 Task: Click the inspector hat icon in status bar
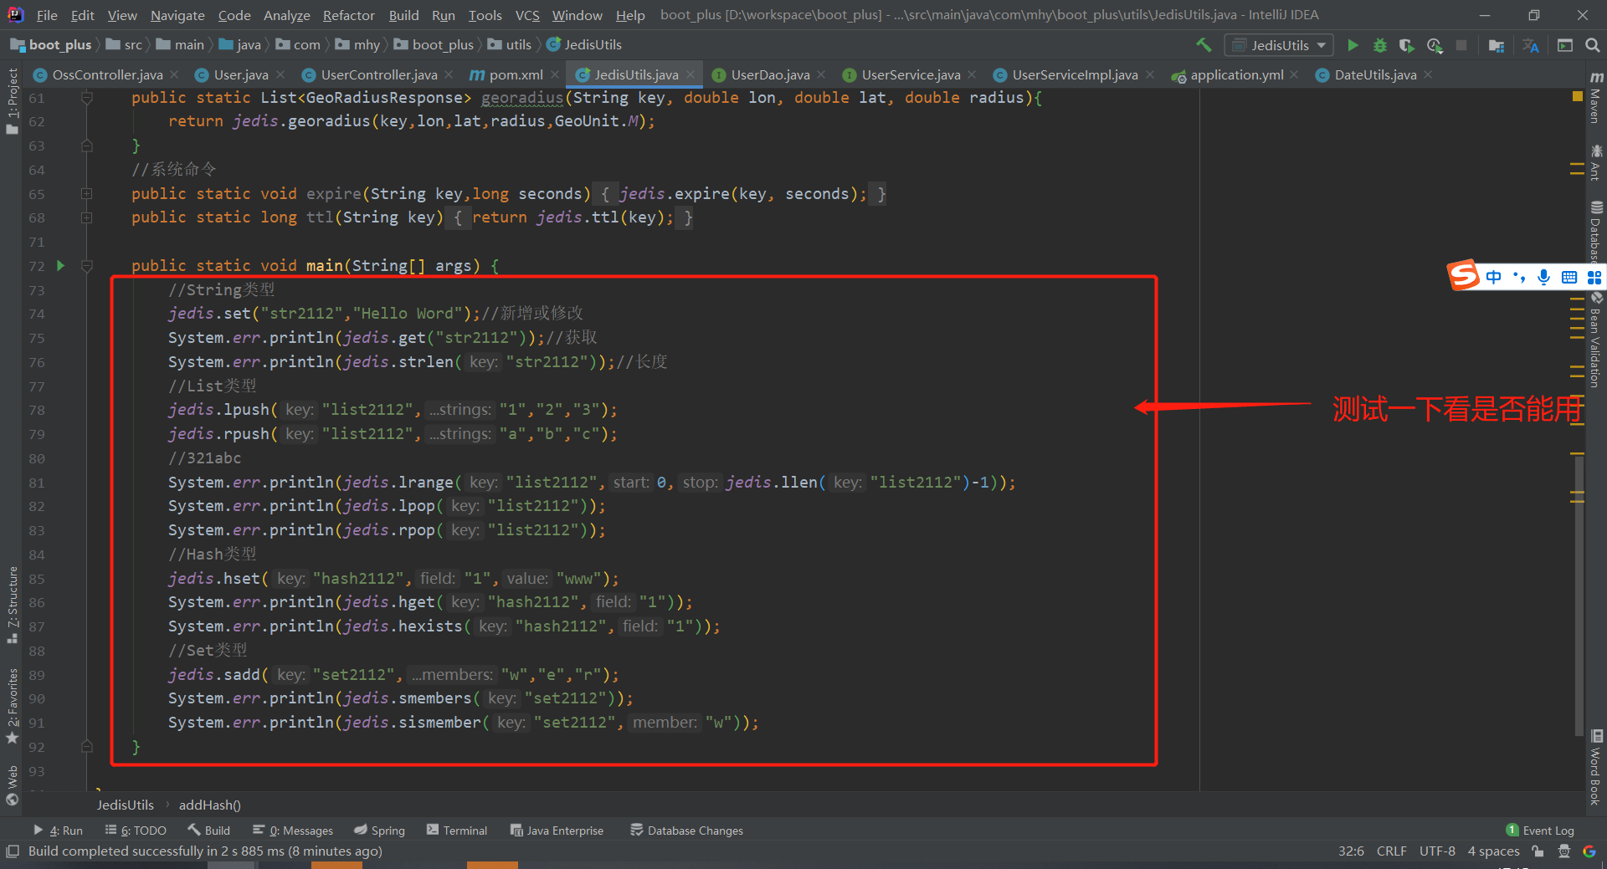click(1564, 851)
